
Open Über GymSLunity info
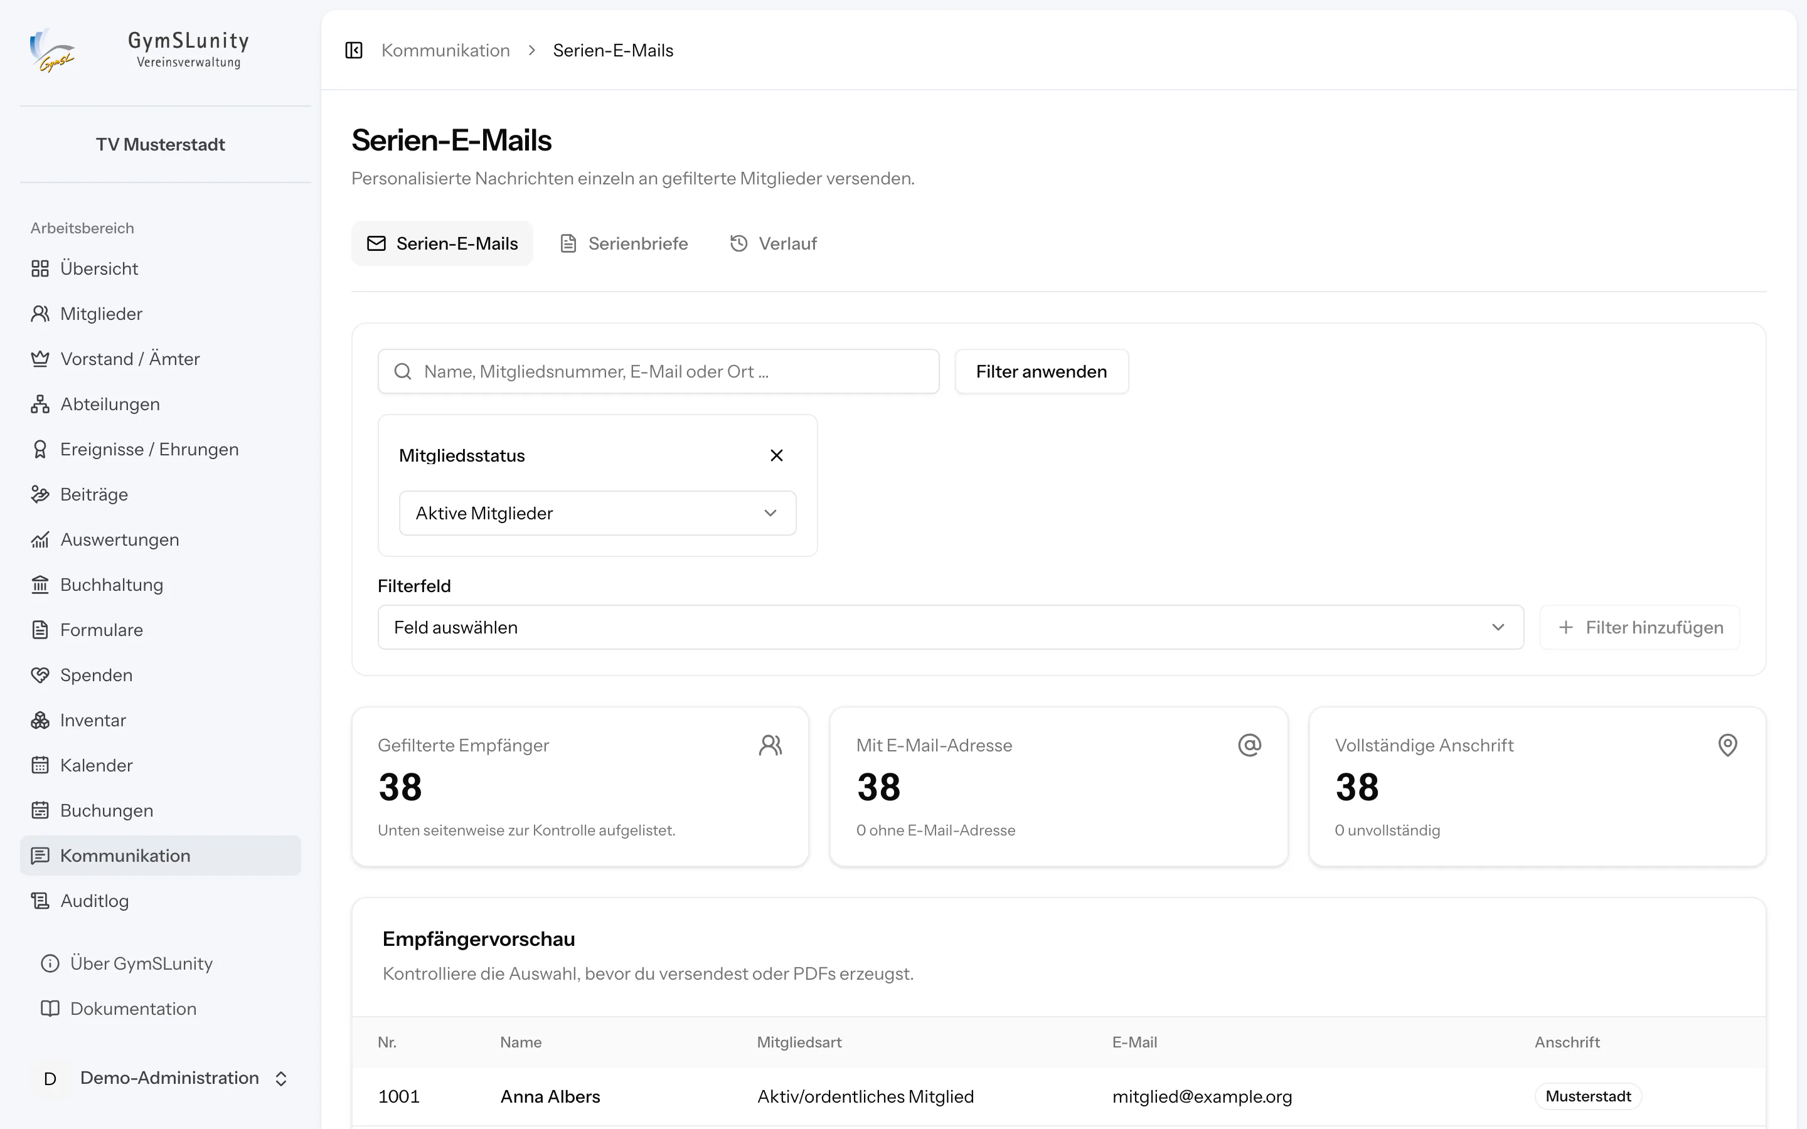[x=161, y=964]
